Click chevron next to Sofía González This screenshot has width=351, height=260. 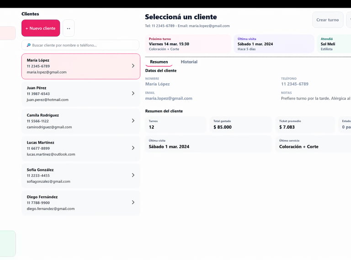point(133,175)
